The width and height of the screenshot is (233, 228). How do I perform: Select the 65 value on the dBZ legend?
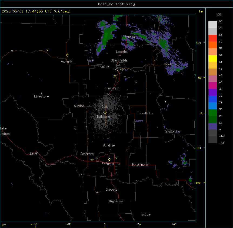pos(221,35)
